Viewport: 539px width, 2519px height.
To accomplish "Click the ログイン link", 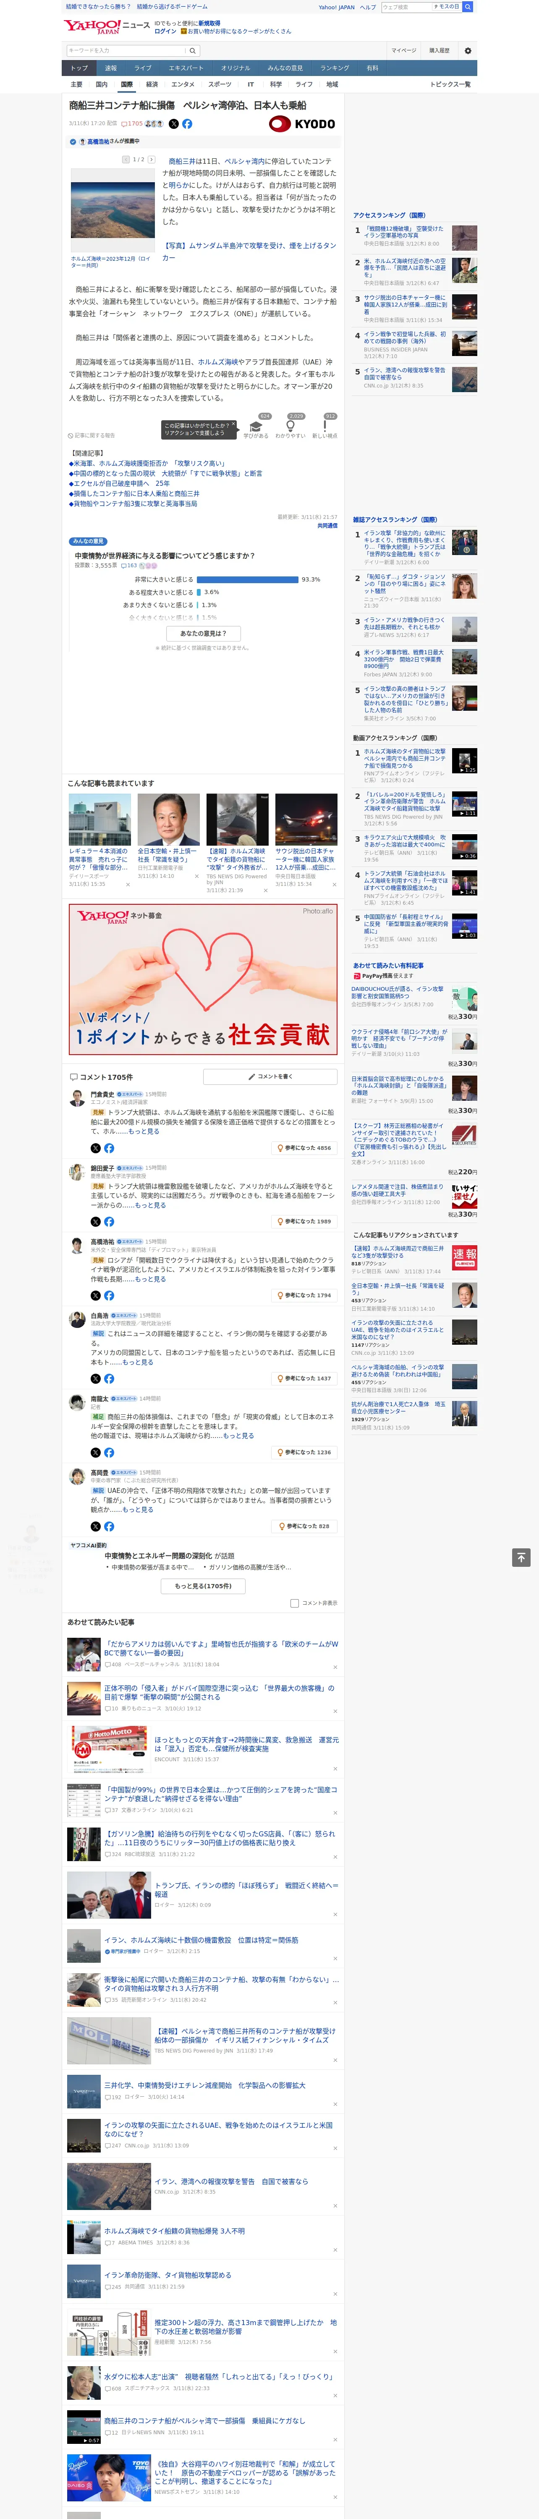I will [x=165, y=31].
